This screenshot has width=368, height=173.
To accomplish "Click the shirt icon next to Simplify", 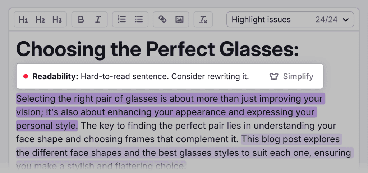I will tap(274, 76).
